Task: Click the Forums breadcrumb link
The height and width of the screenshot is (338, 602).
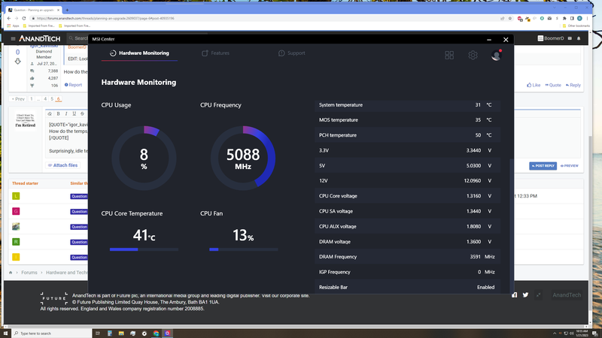Action: pyautogui.click(x=29, y=273)
